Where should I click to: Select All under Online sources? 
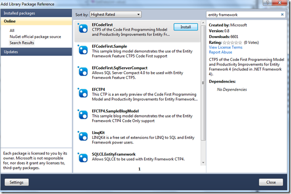12,30
